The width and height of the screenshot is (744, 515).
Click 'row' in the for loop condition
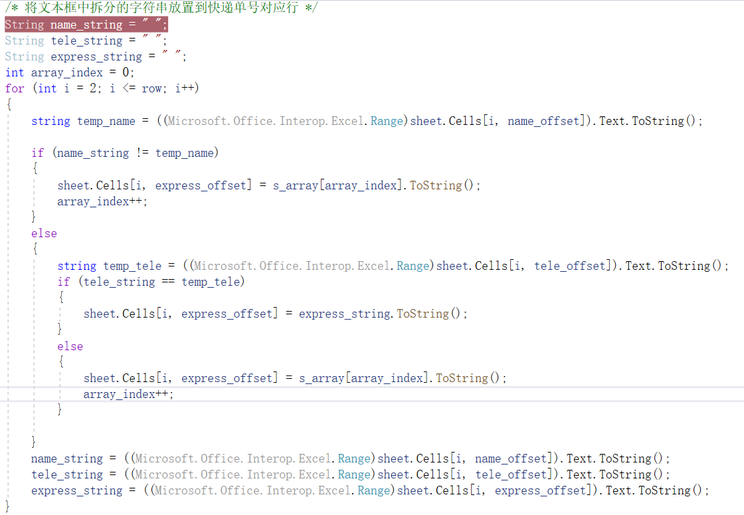pyautogui.click(x=151, y=88)
